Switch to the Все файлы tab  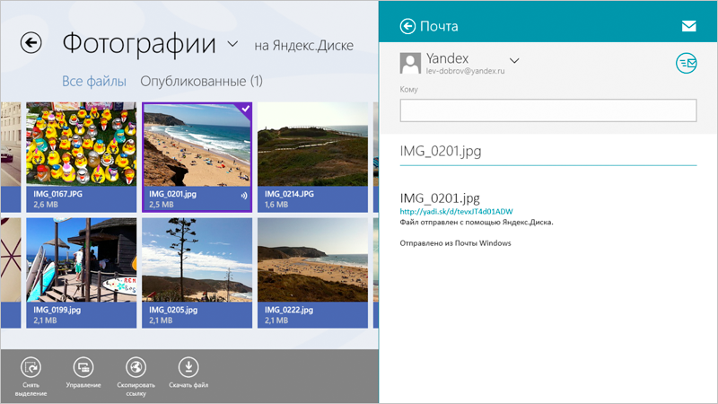point(94,81)
